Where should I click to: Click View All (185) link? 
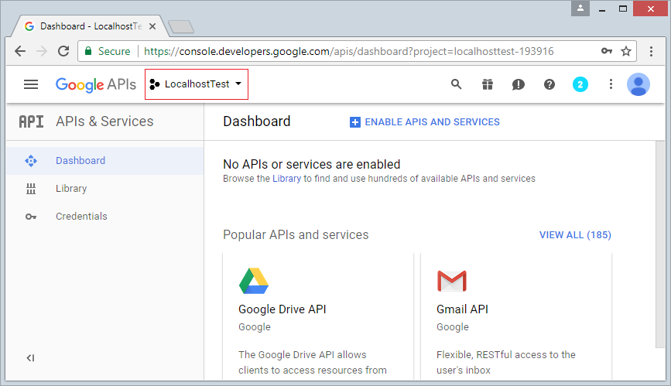coord(575,235)
